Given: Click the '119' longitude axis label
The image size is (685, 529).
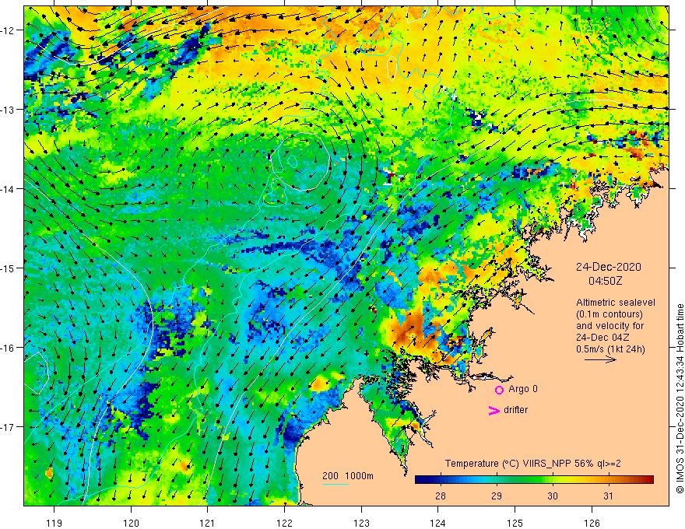Looking at the screenshot, I should pos(54,523).
